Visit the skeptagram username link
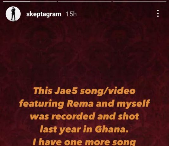 click(x=44, y=14)
